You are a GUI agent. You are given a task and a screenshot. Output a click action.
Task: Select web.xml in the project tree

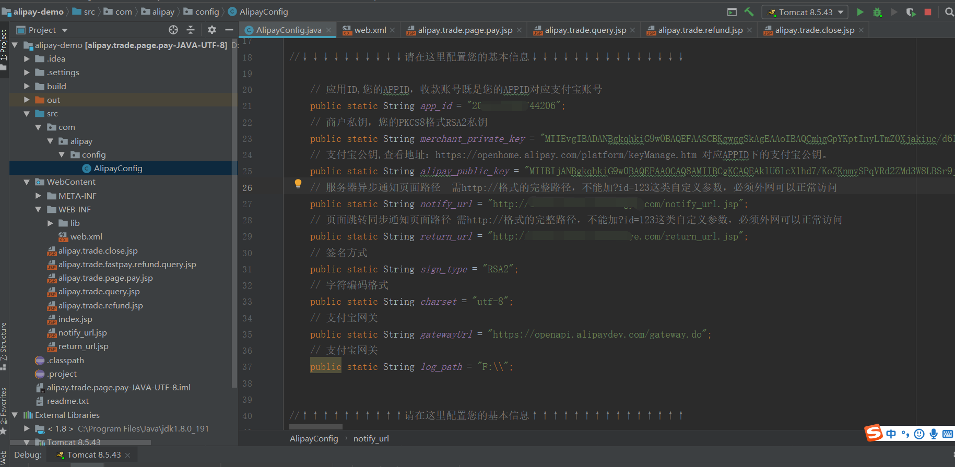(x=86, y=236)
